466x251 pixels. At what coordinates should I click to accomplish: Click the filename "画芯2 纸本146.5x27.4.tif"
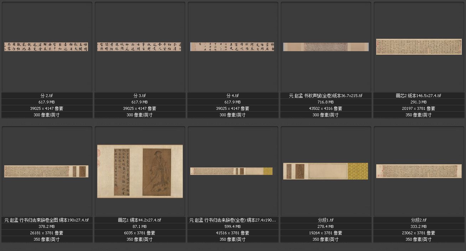click(419, 96)
